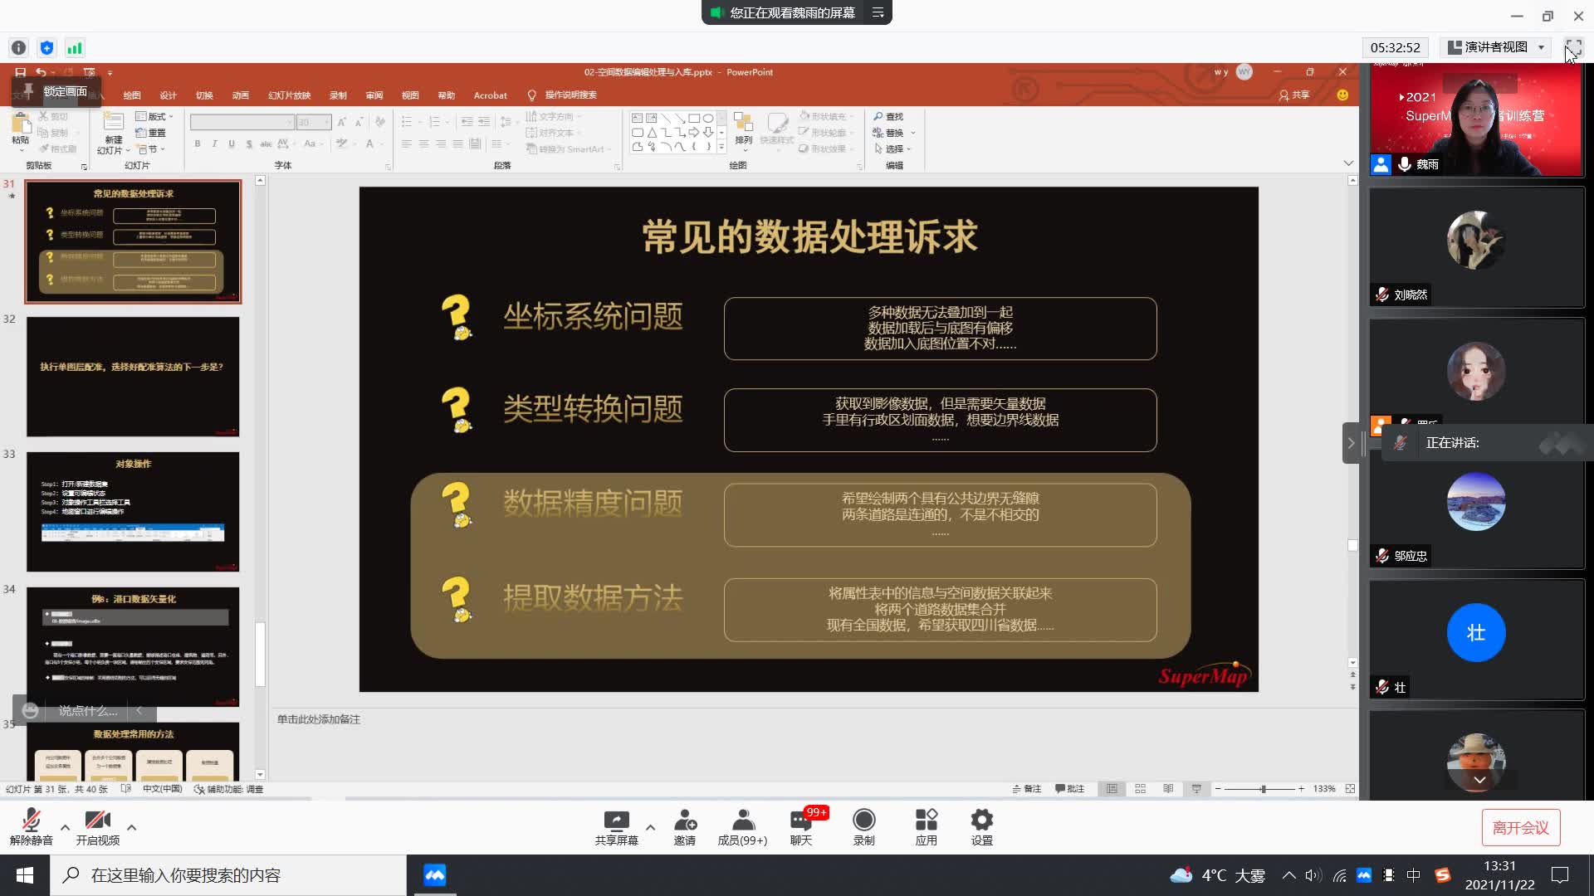Open the 共享屏幕 share screen button
This screenshot has height=896, width=1594.
pos(616,826)
